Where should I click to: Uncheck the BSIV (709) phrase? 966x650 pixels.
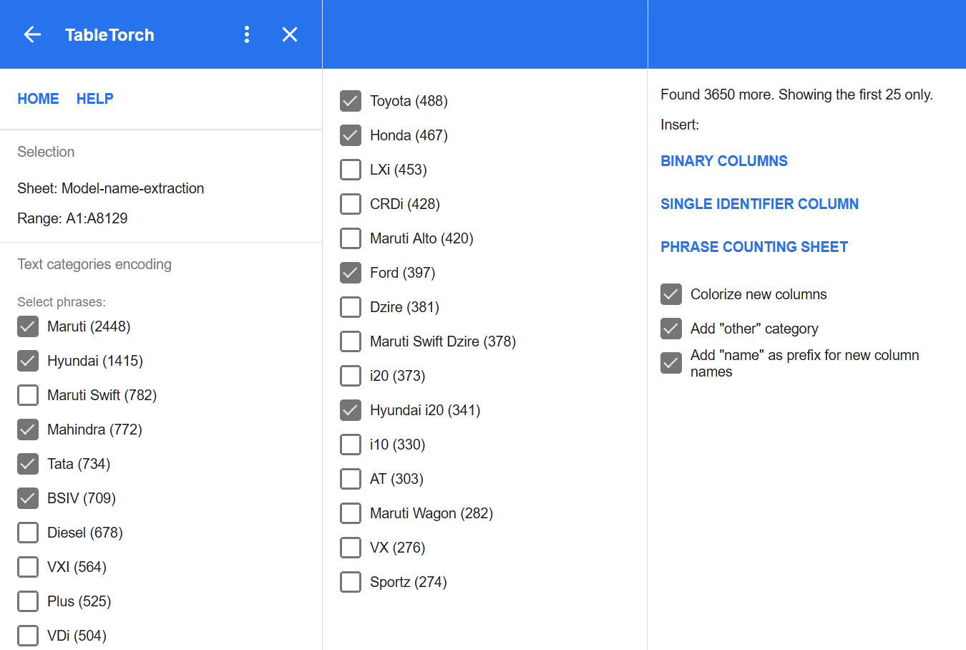coord(28,498)
